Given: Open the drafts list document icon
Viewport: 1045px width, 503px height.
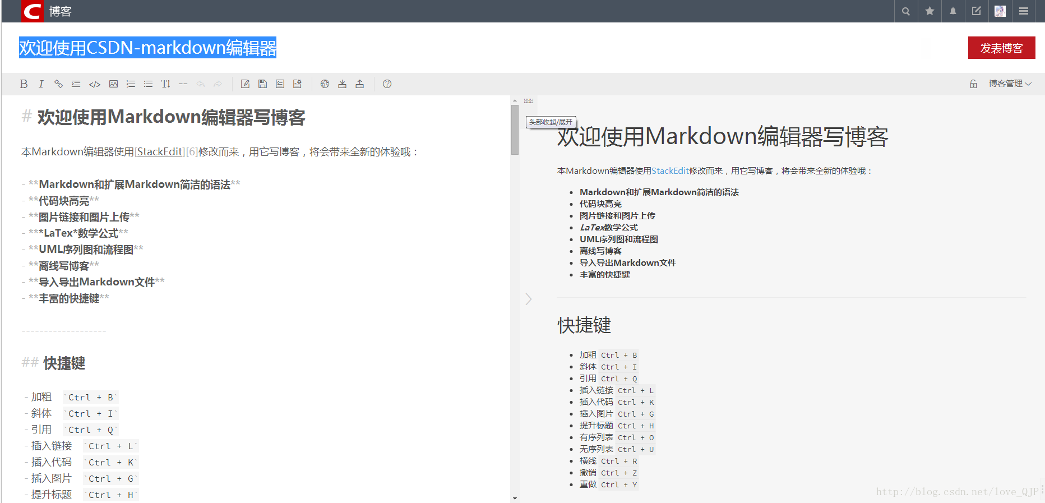Looking at the screenshot, I should (x=280, y=84).
